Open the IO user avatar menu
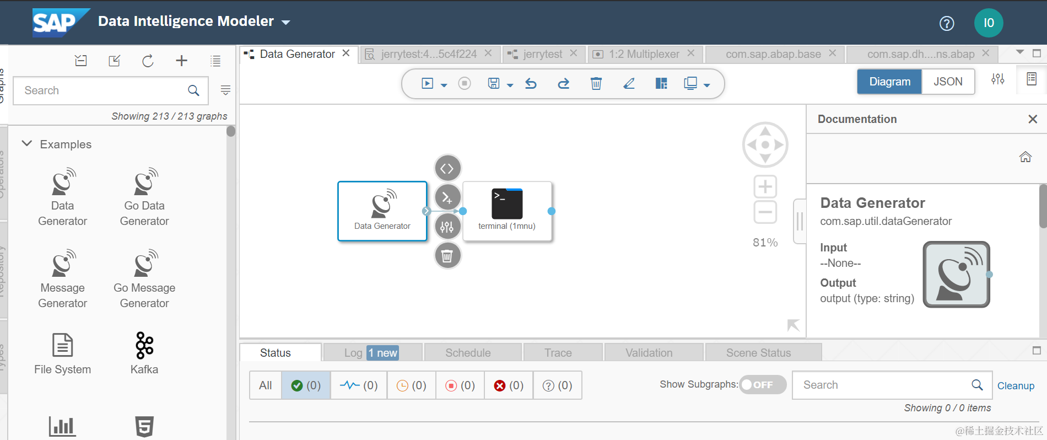Screen dimensions: 1047x440 click(989, 23)
